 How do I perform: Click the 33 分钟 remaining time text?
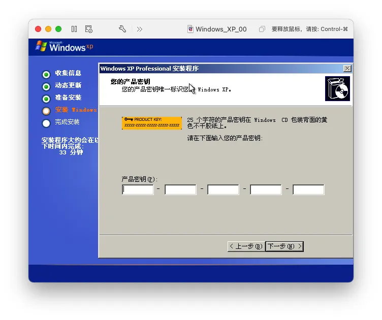pos(71,152)
